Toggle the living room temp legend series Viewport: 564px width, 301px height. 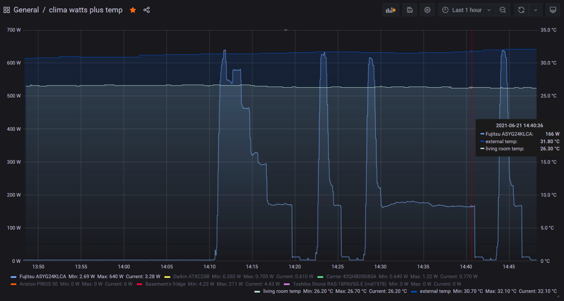pyautogui.click(x=282, y=291)
